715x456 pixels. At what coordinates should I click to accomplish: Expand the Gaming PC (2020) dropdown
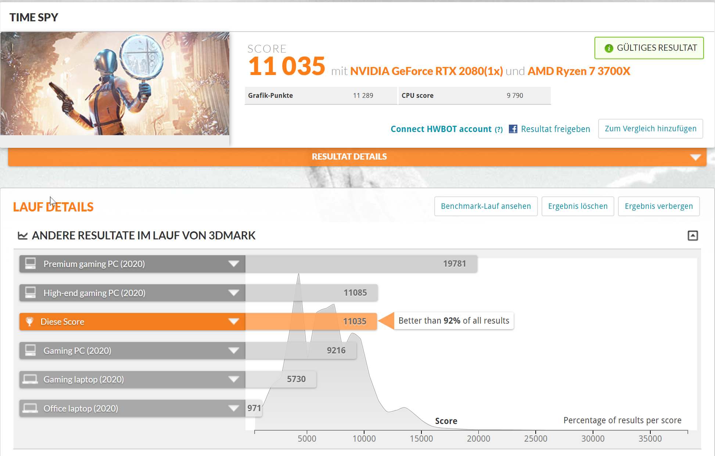(234, 350)
